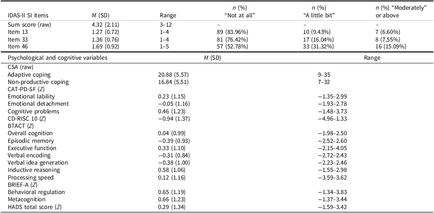This screenshot has height=213, width=434.
Task: Click the 'HADS total score (Z)' row label
Action: pos(35,207)
